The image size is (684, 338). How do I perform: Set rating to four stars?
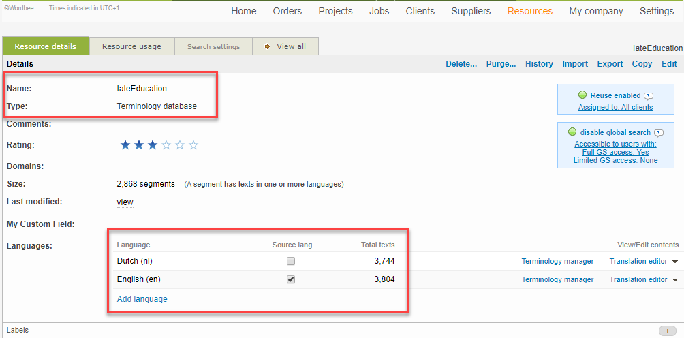180,145
